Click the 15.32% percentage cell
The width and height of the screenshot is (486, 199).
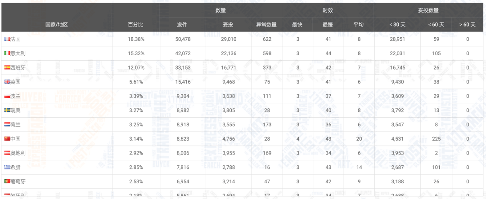tap(136, 53)
